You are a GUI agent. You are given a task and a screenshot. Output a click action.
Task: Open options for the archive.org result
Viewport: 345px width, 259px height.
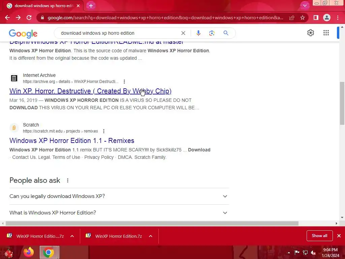click(124, 82)
